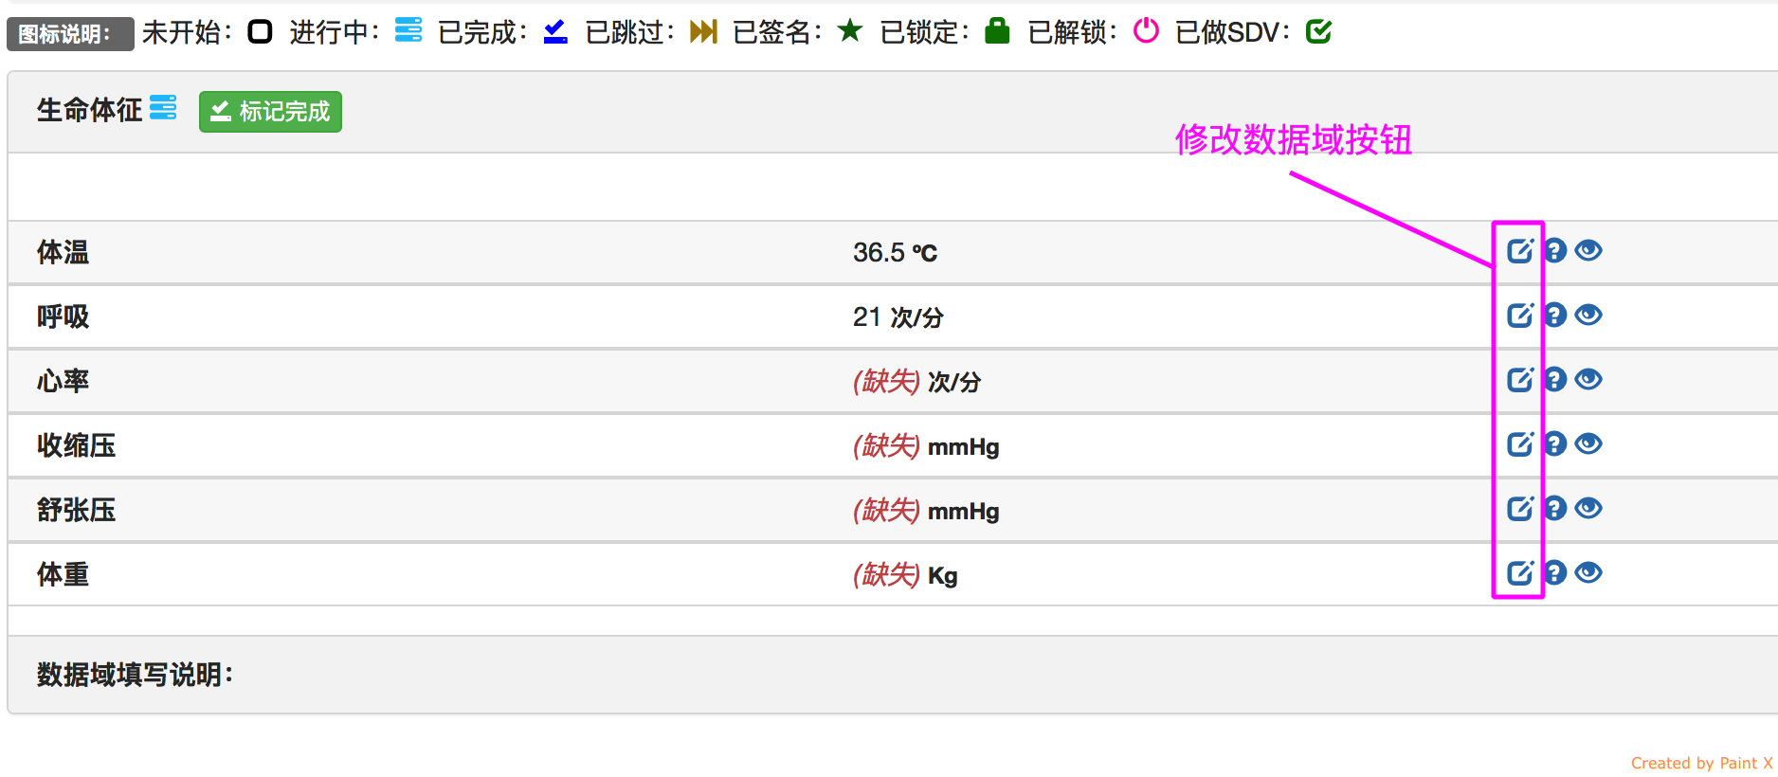Edit the 舒张压 value

click(x=1519, y=509)
